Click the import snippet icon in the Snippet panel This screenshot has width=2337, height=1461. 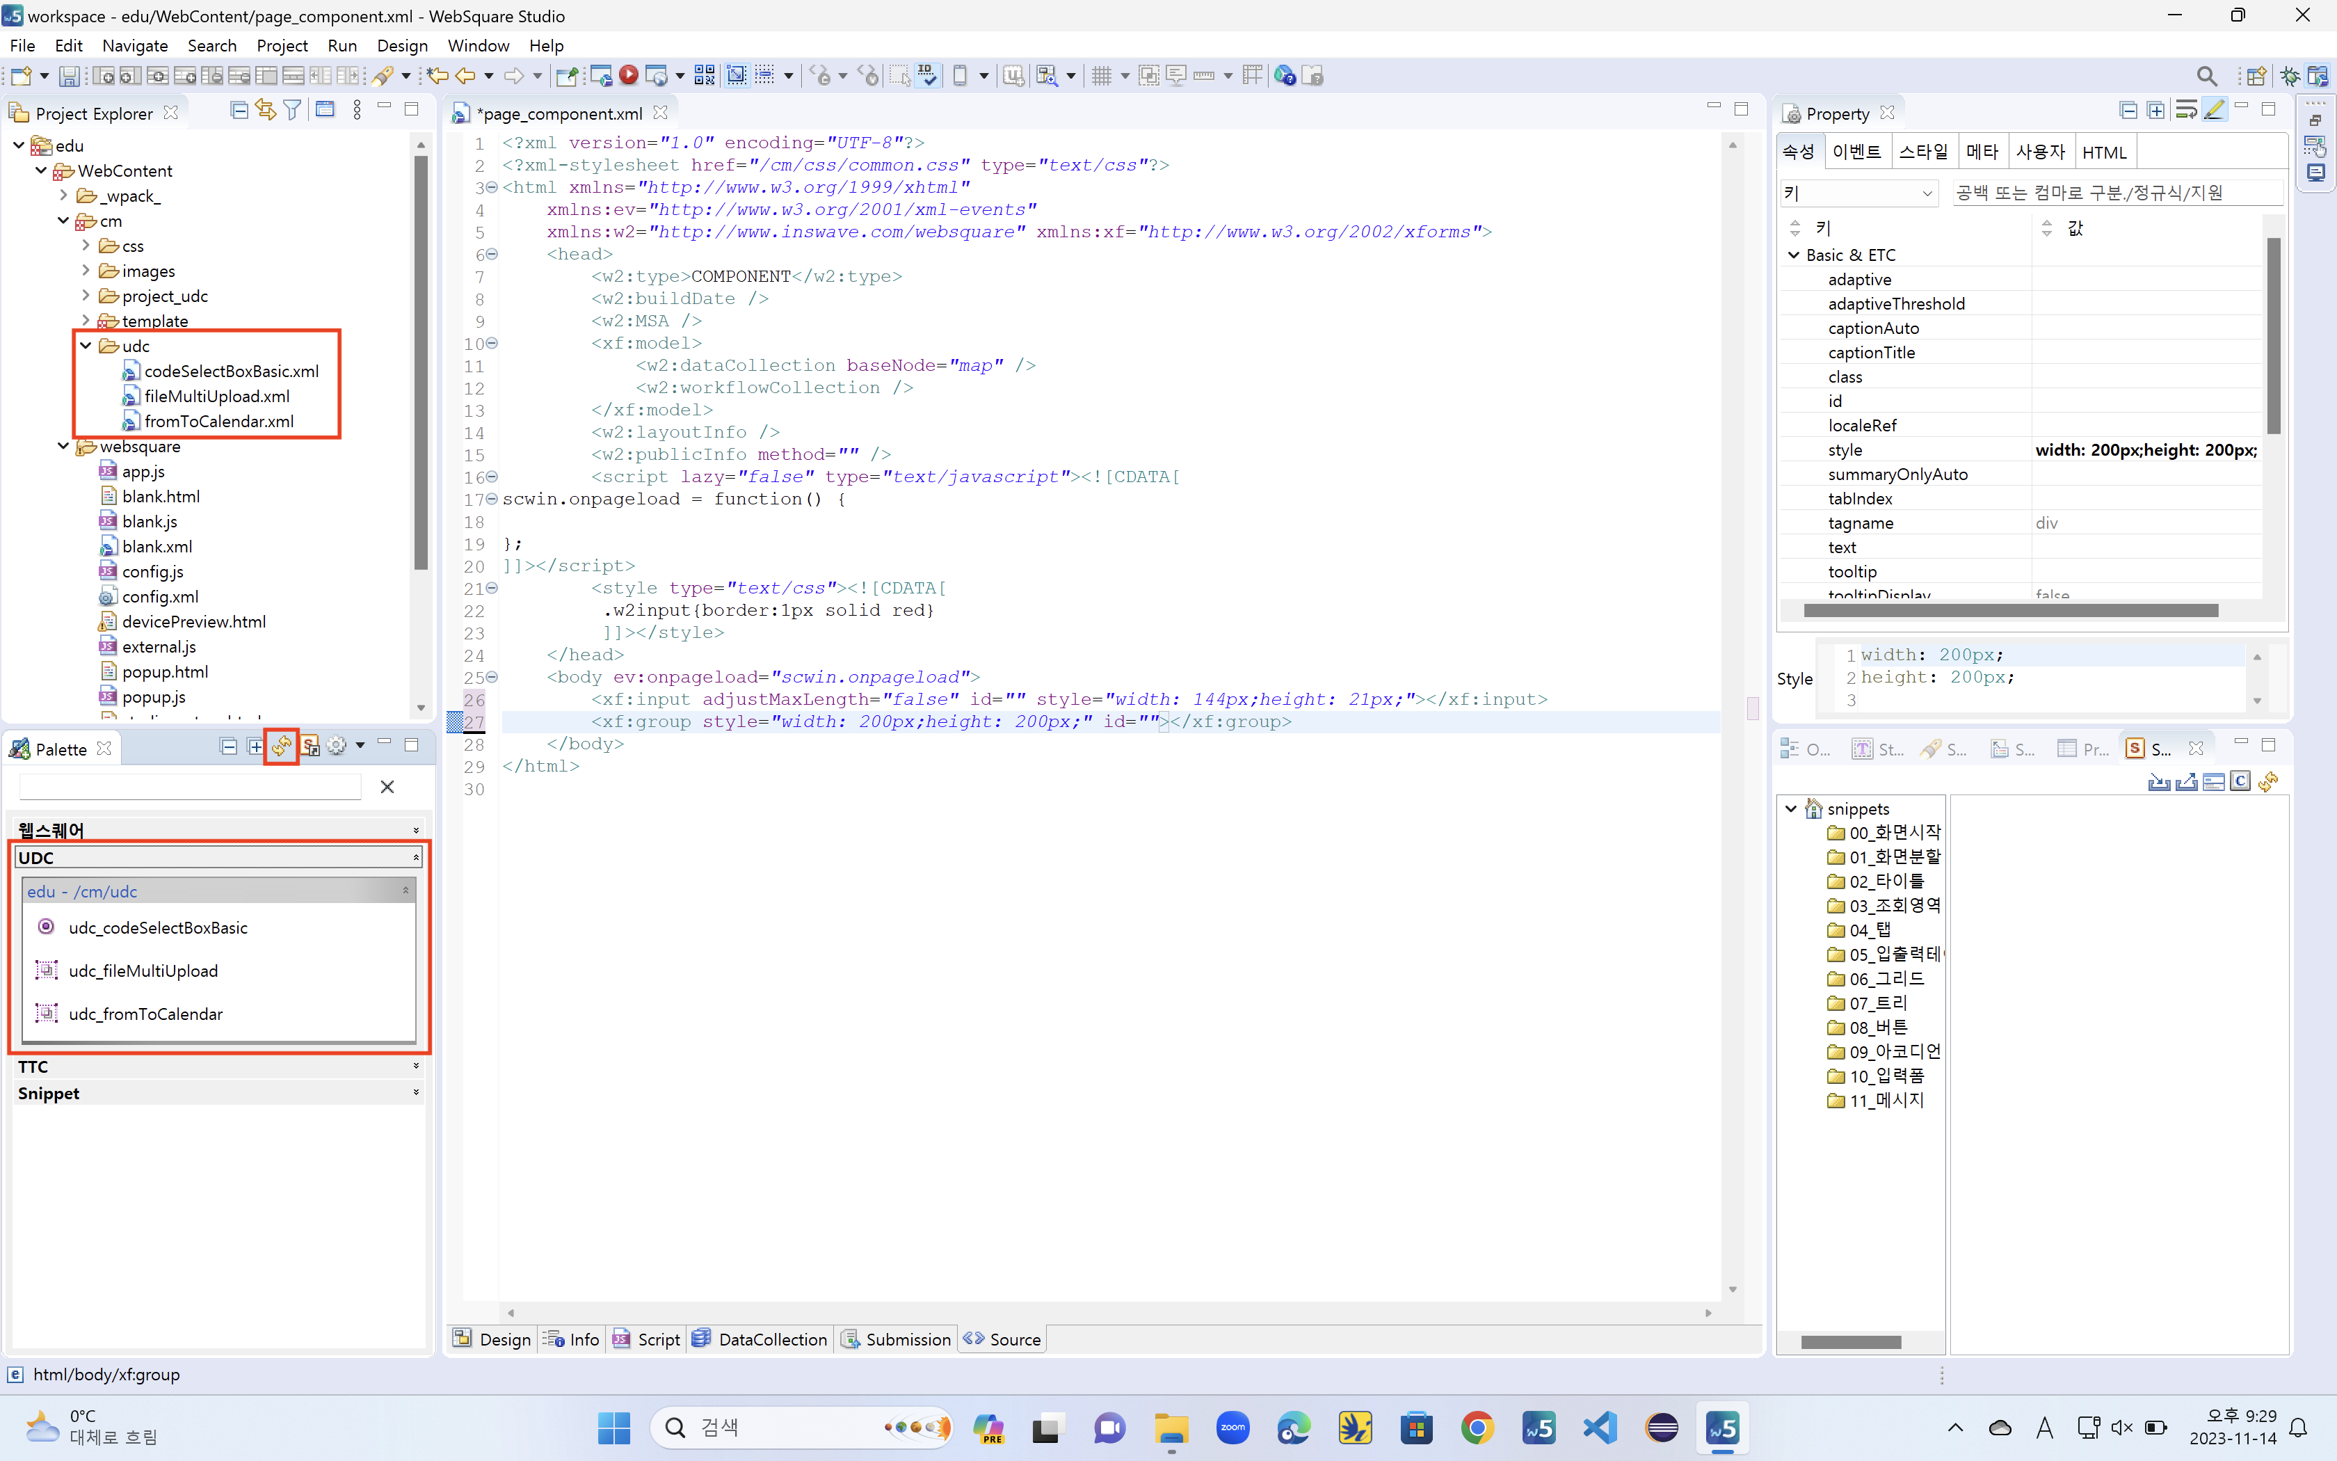[x=2158, y=782]
